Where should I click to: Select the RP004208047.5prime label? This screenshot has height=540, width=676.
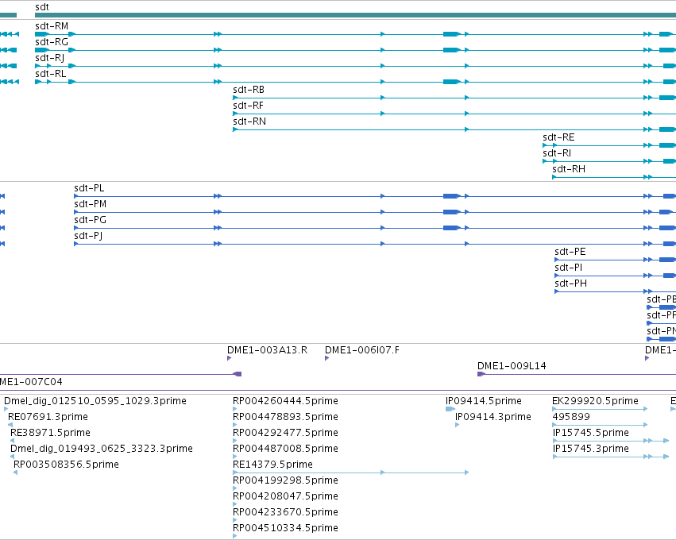click(285, 496)
